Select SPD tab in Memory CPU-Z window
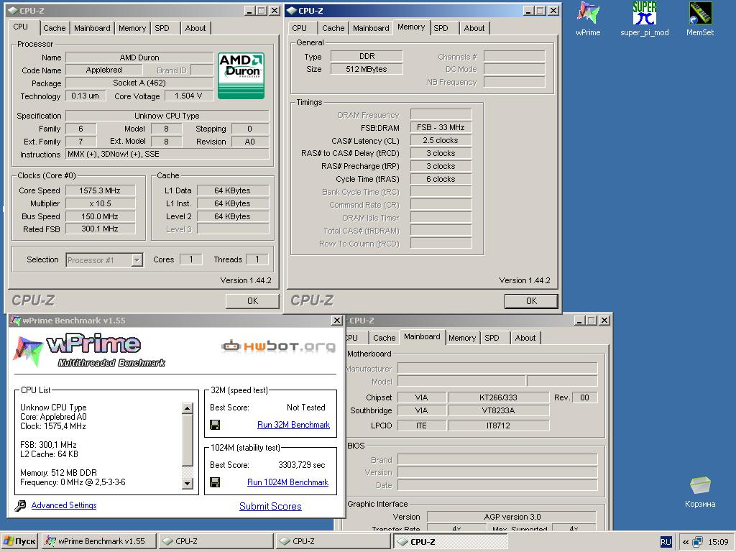The height and width of the screenshot is (552, 736). [441, 28]
